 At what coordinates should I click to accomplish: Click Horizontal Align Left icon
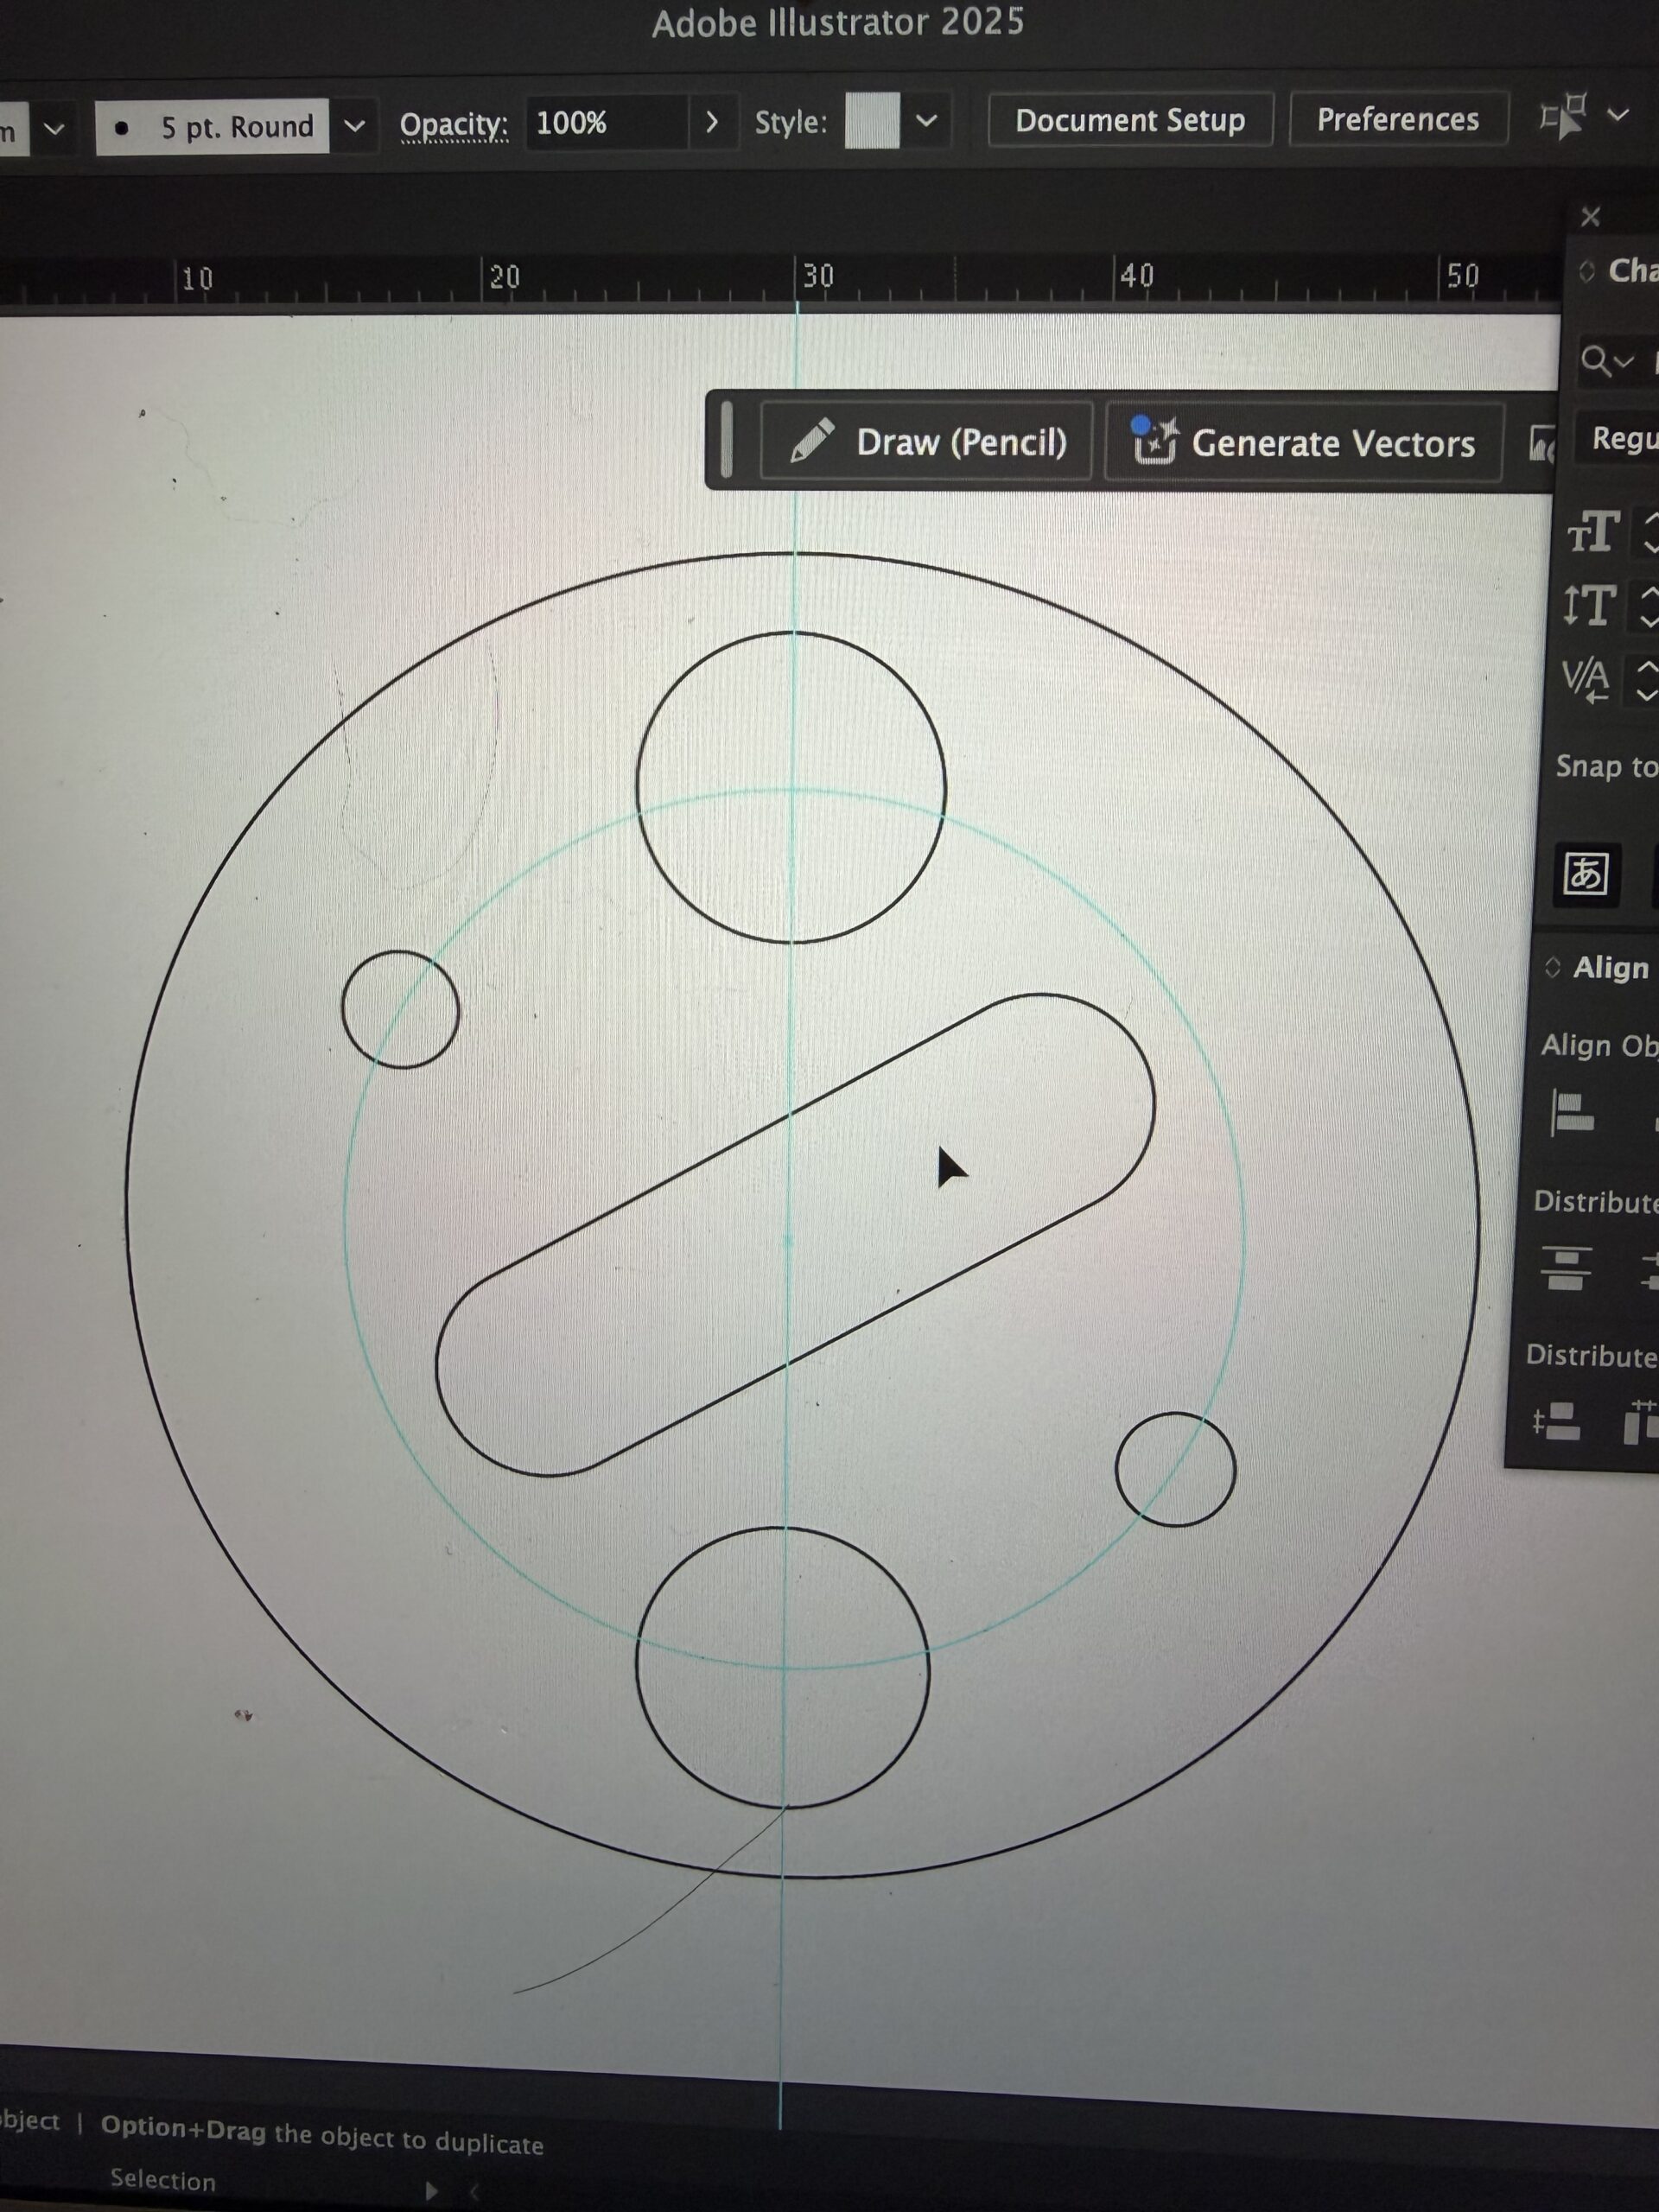(1571, 1113)
